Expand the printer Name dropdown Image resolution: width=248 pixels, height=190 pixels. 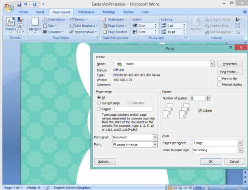[x=212, y=64]
